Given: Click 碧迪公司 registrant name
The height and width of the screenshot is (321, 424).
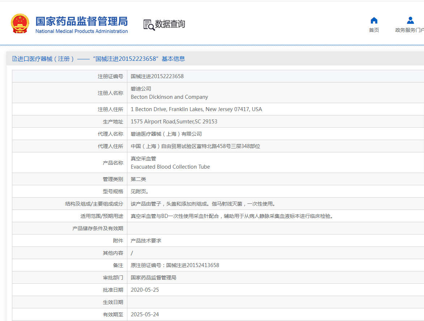Looking at the screenshot, I should 141,89.
